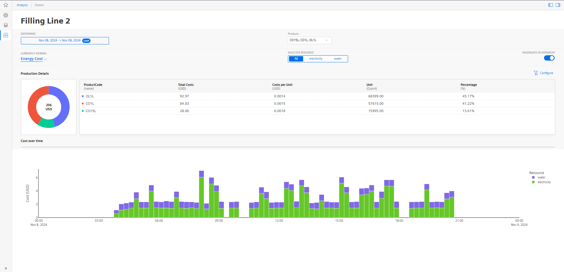Expand the sidebar with double chevron
564x272 pixels.
click(x=6, y=268)
